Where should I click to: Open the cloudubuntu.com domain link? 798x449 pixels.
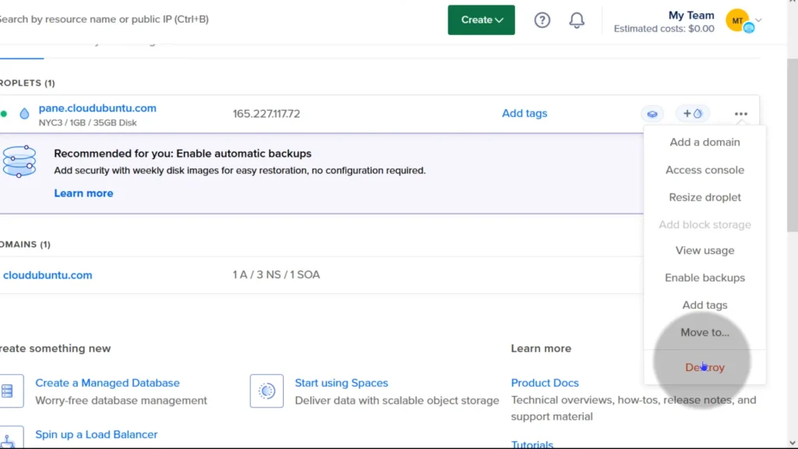click(48, 275)
